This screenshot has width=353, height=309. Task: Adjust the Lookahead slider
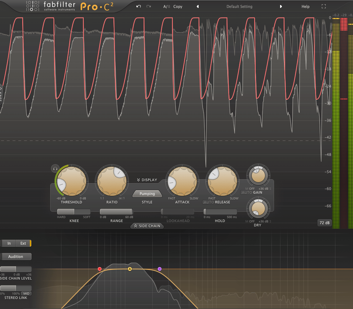177,212
